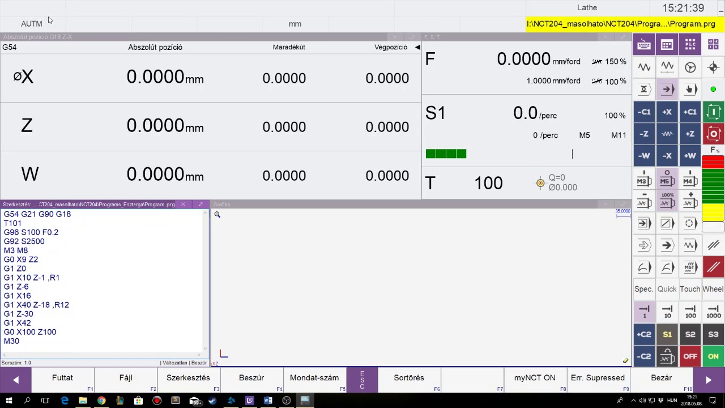Choose the Spec. handwheel option
The image size is (725, 408).
click(644, 289)
